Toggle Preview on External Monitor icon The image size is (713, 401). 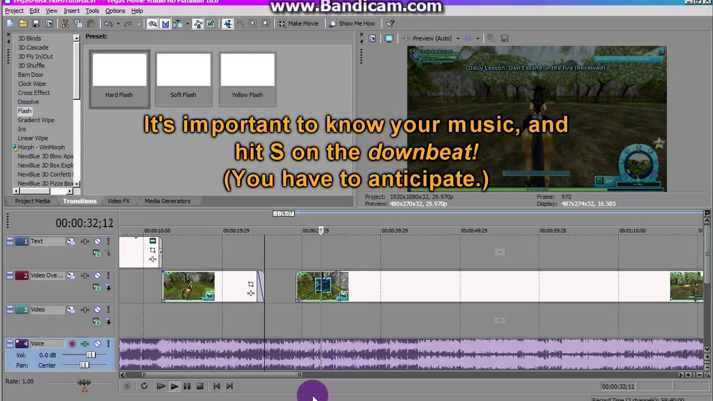pyautogui.click(x=389, y=38)
